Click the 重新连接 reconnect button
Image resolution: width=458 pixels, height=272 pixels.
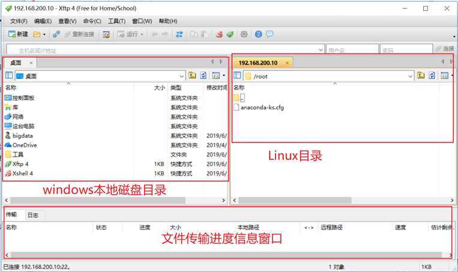tap(79, 34)
